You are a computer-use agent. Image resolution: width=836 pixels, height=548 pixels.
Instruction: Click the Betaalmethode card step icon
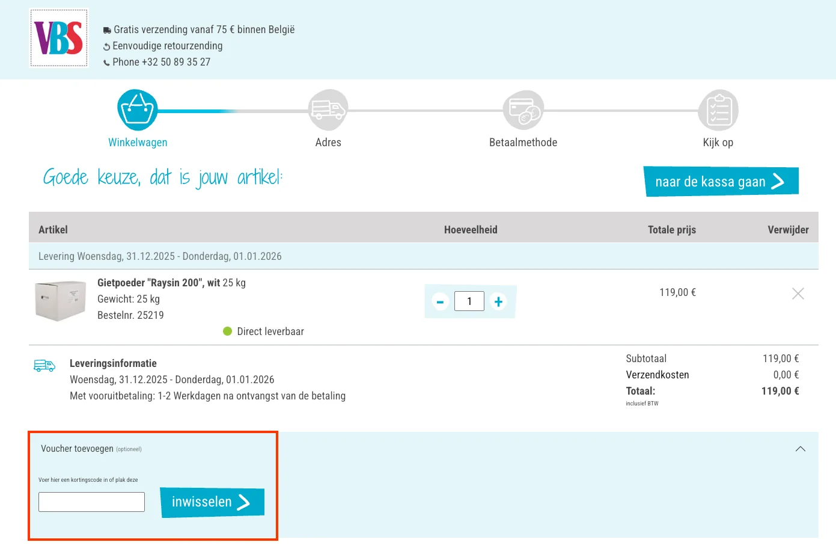[x=523, y=110]
